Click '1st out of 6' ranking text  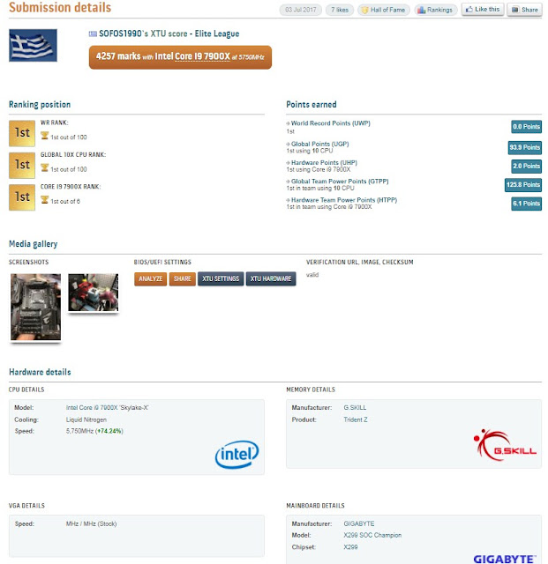click(65, 202)
